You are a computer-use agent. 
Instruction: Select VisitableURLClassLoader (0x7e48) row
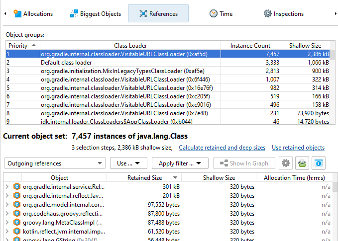(x=168, y=113)
